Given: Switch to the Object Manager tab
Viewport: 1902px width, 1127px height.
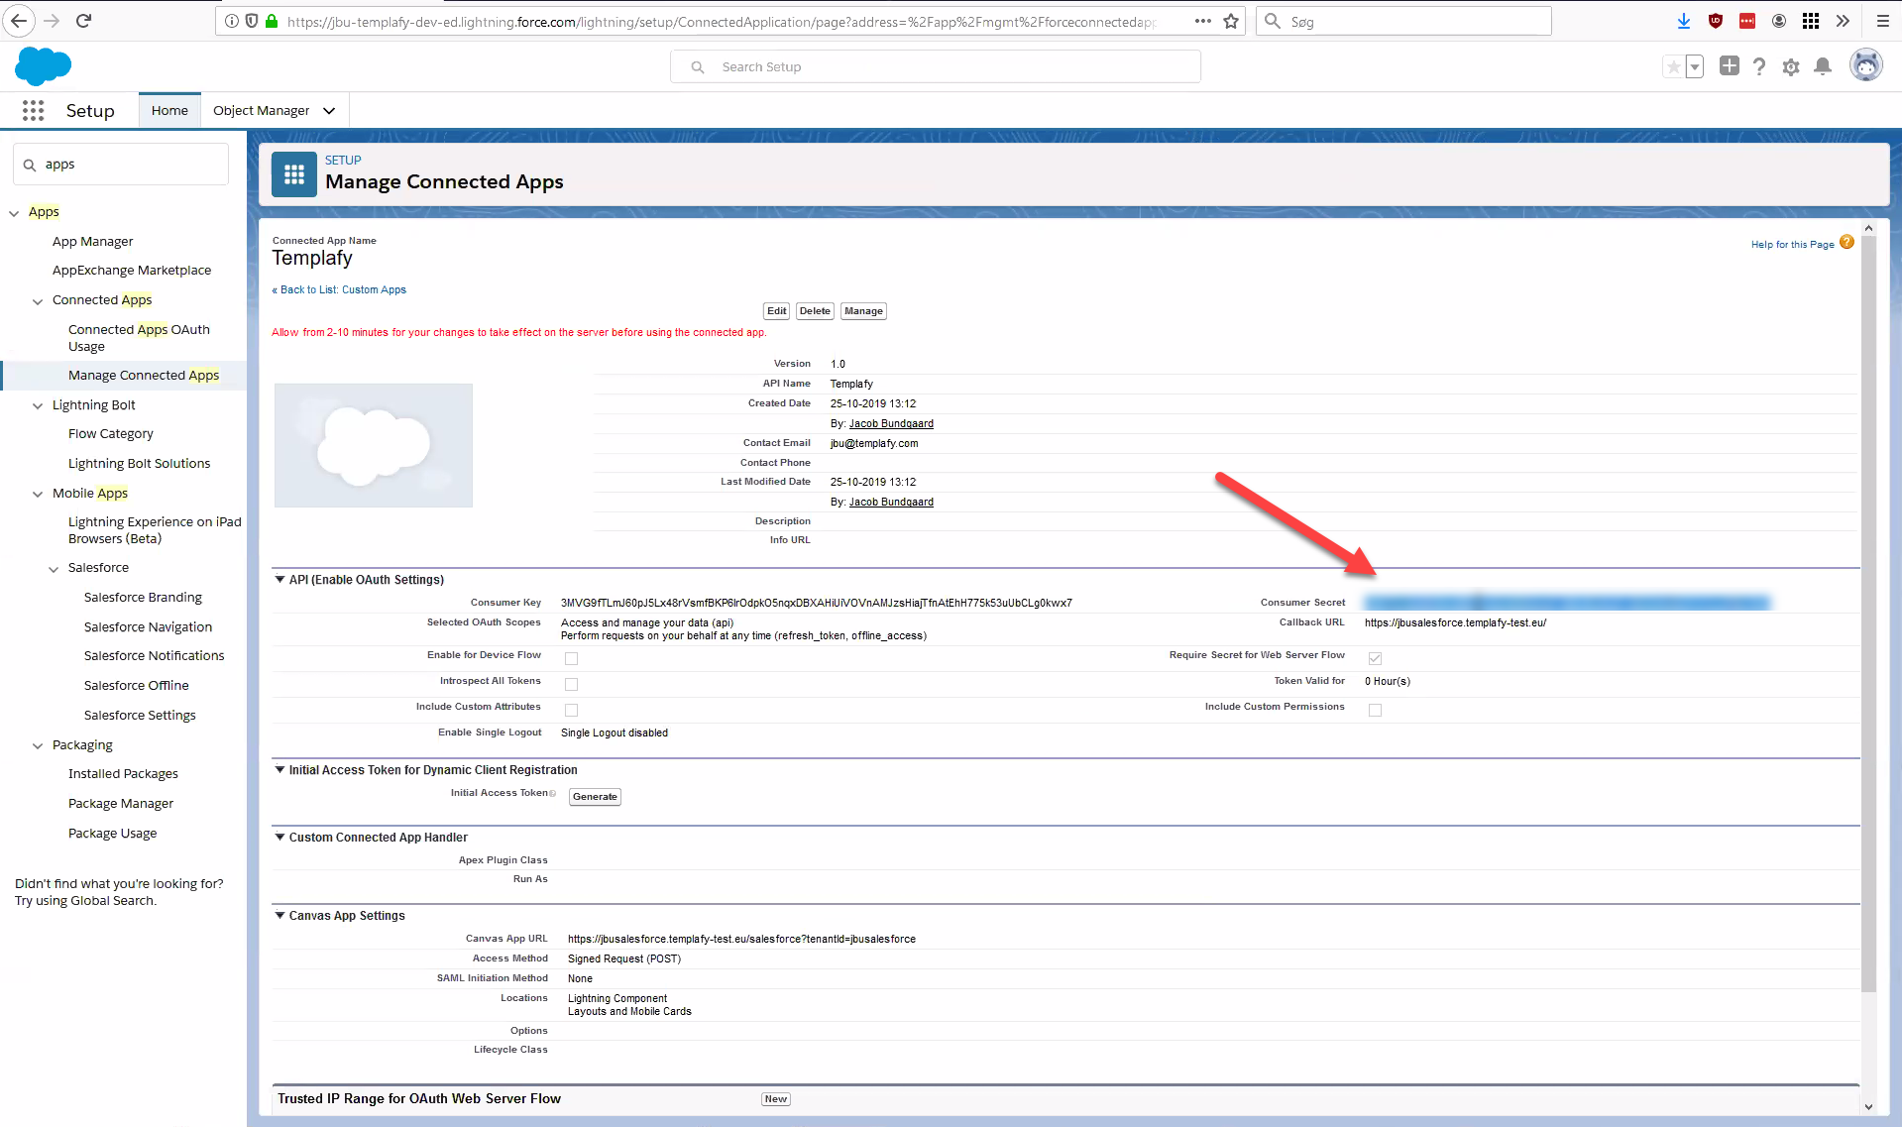Looking at the screenshot, I should coord(262,111).
